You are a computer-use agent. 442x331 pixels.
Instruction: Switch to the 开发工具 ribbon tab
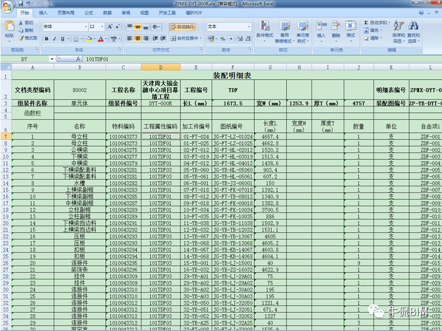tap(167, 13)
